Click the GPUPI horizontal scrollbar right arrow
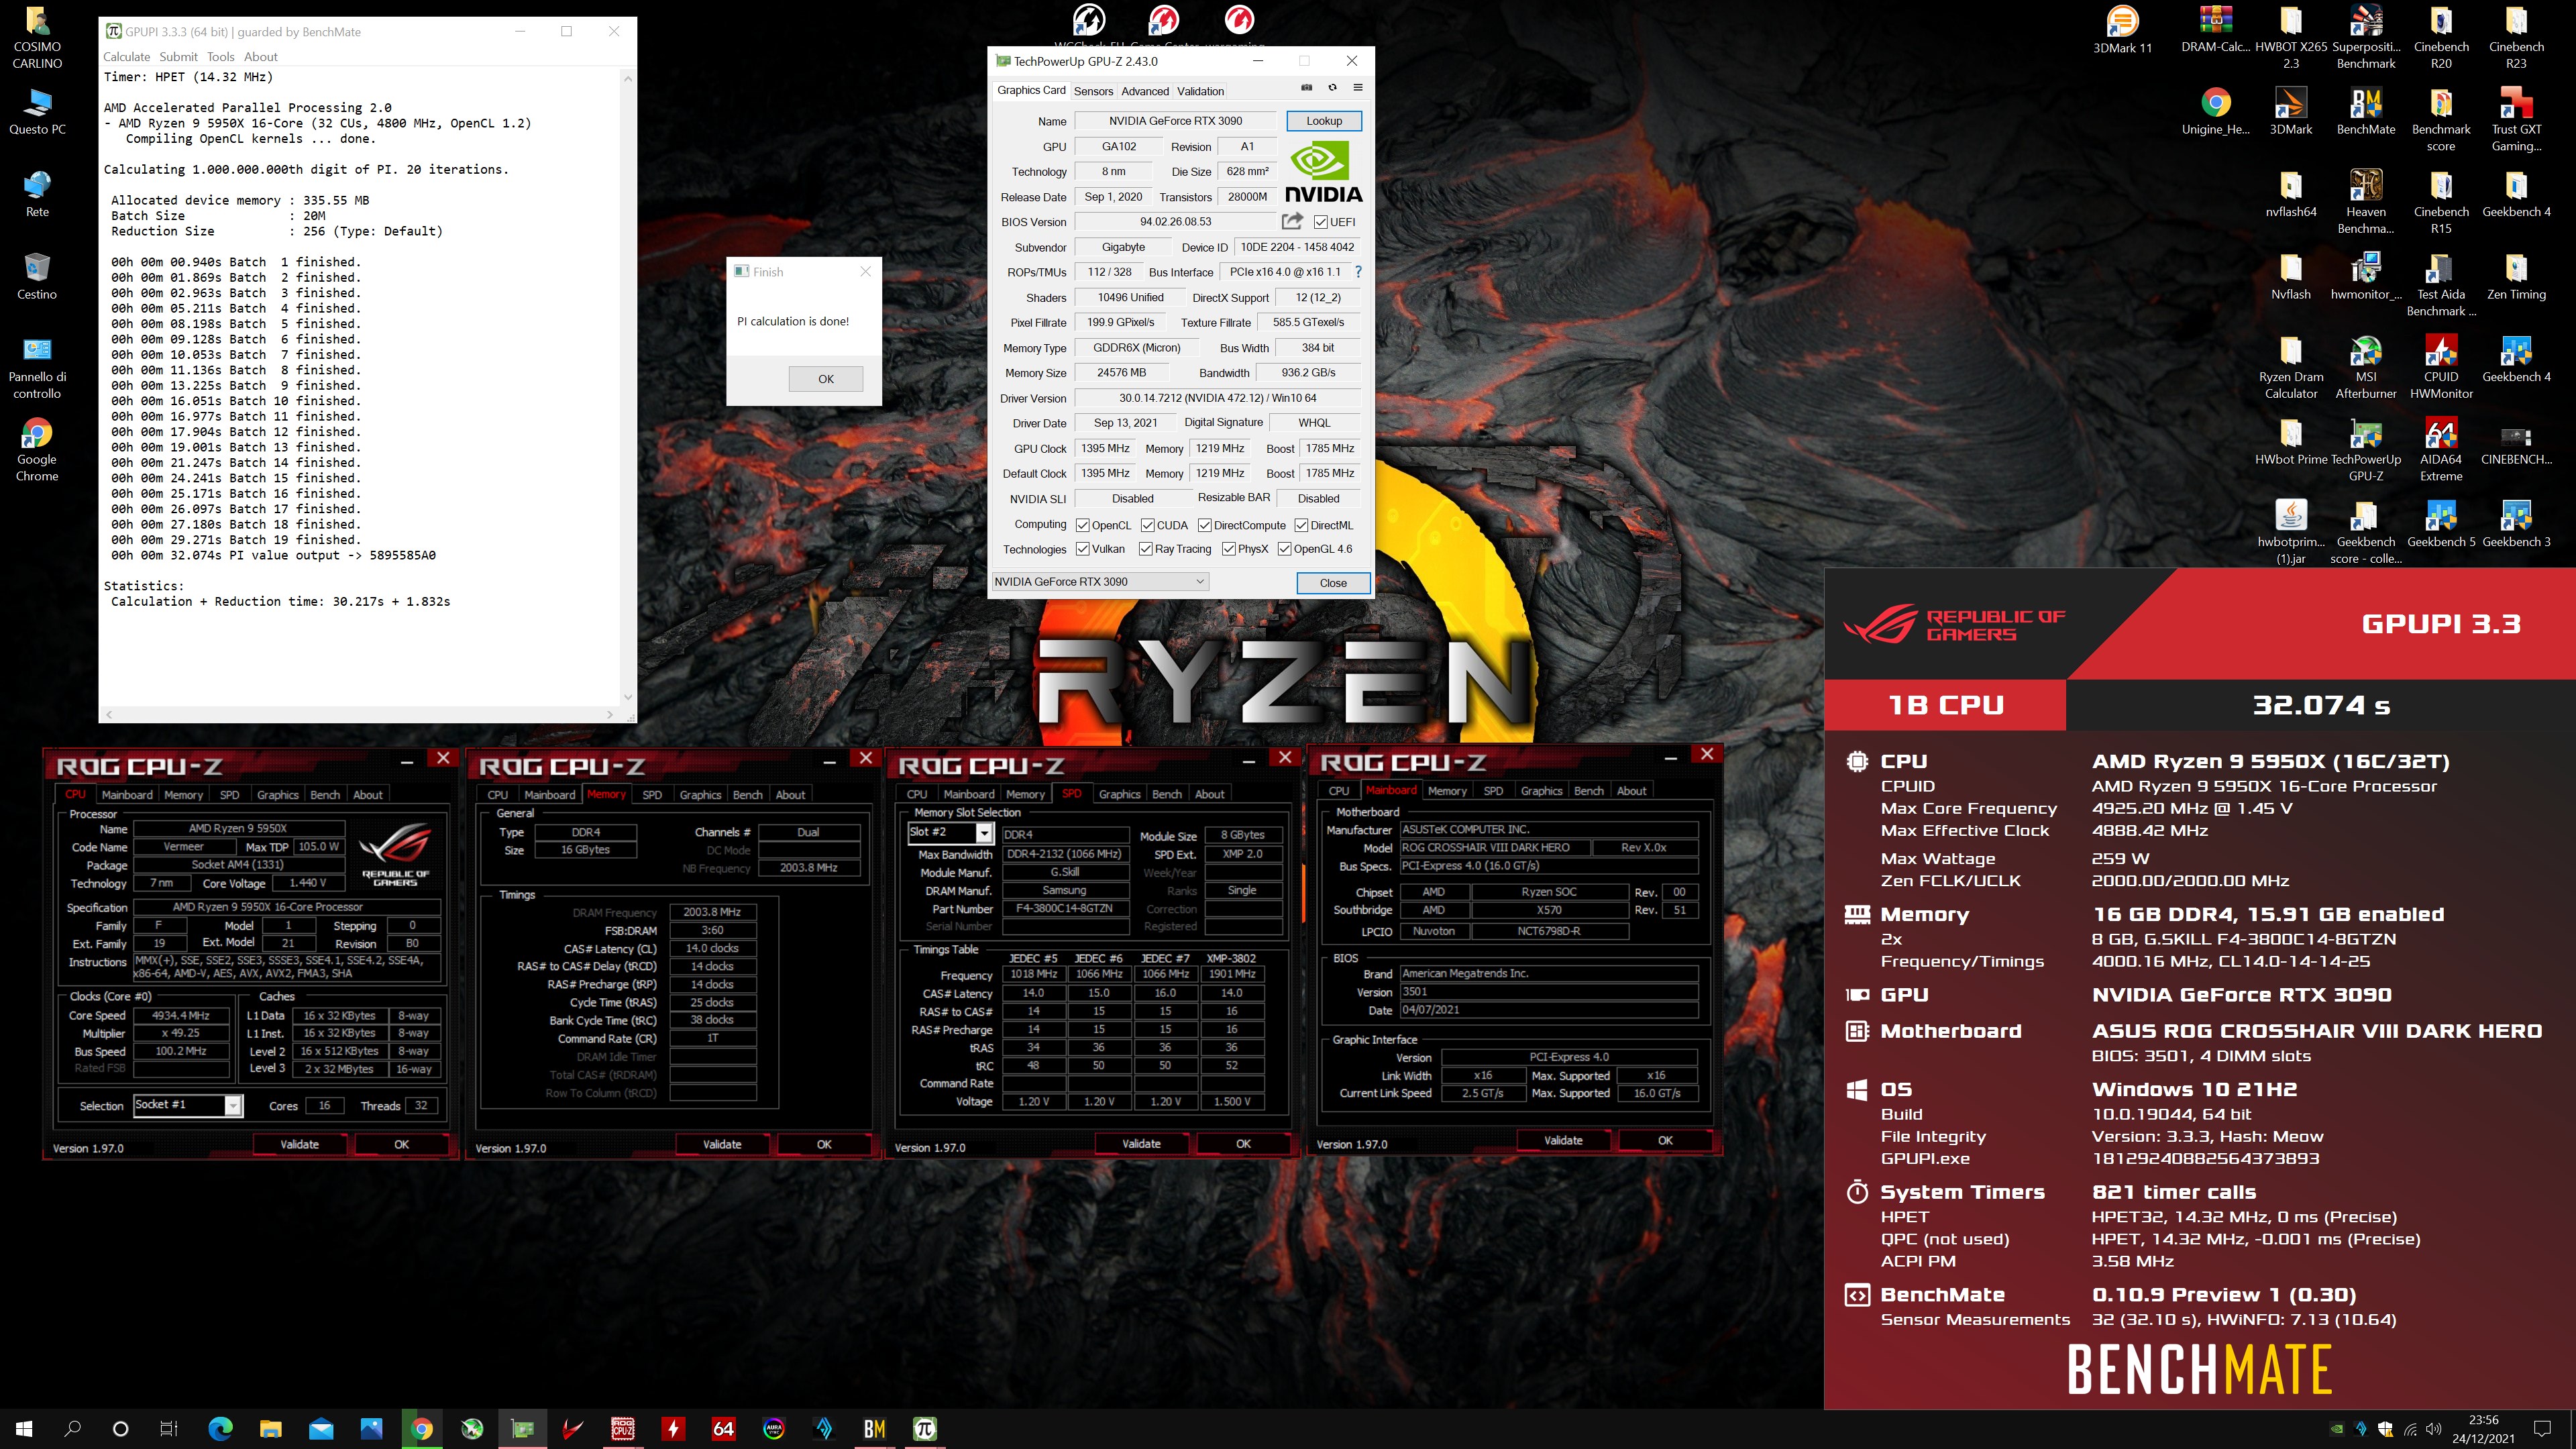2576x1449 pixels. click(x=610, y=714)
